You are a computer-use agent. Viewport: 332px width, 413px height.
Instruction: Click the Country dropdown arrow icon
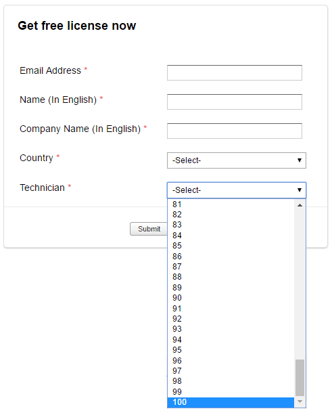tap(300, 160)
